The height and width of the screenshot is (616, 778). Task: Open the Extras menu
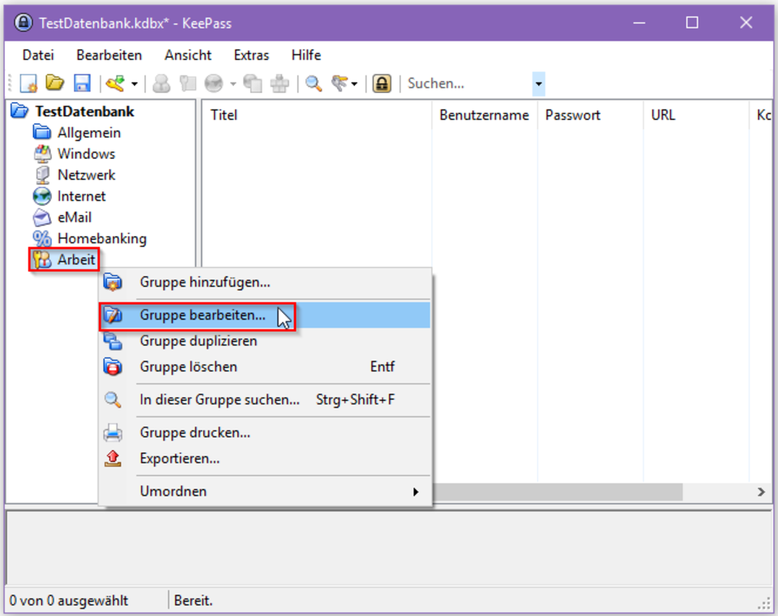tap(251, 55)
